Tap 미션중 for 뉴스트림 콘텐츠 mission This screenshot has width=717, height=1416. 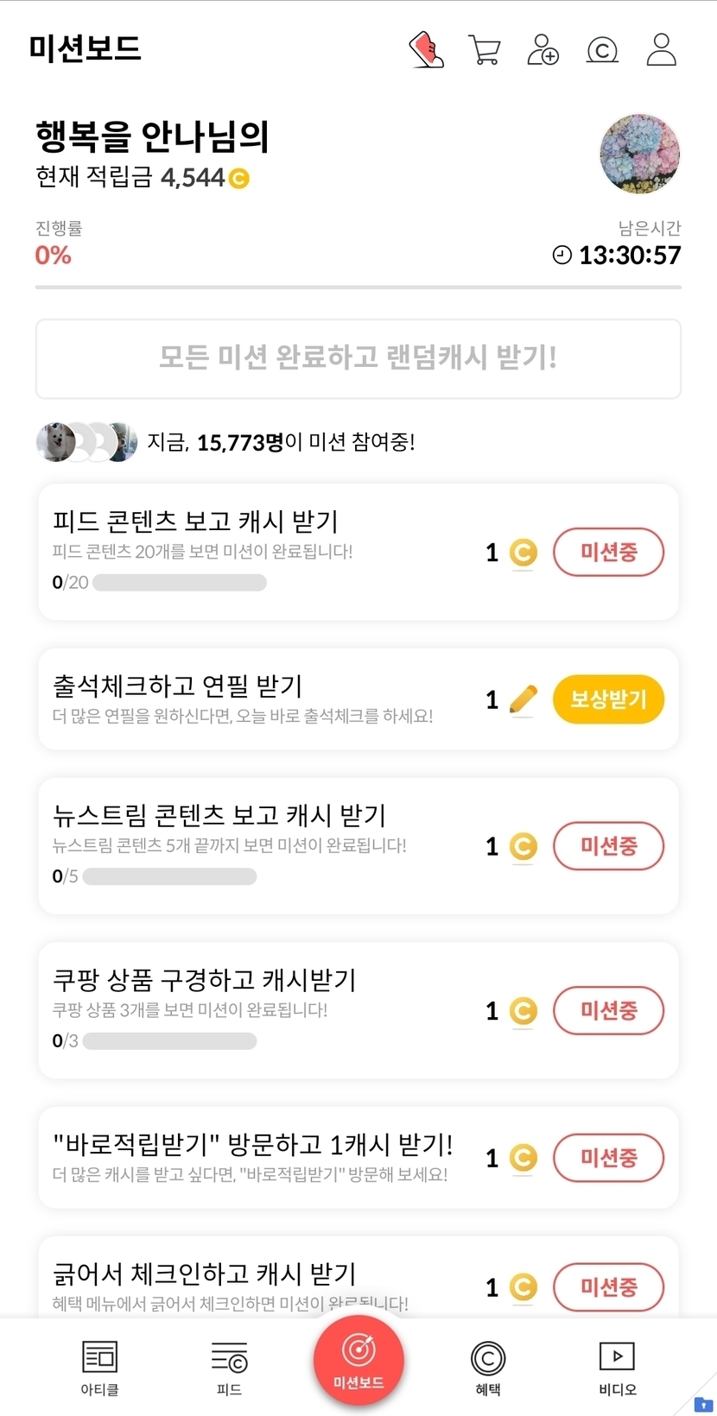(x=608, y=846)
